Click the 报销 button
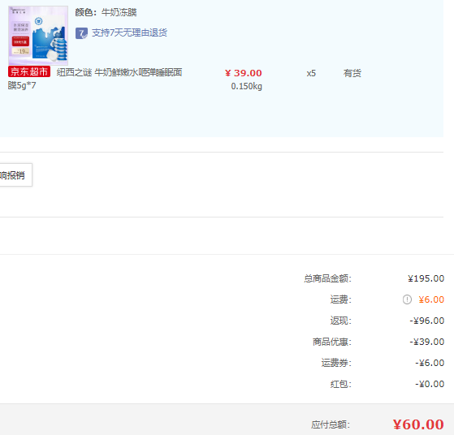 pos(15,175)
